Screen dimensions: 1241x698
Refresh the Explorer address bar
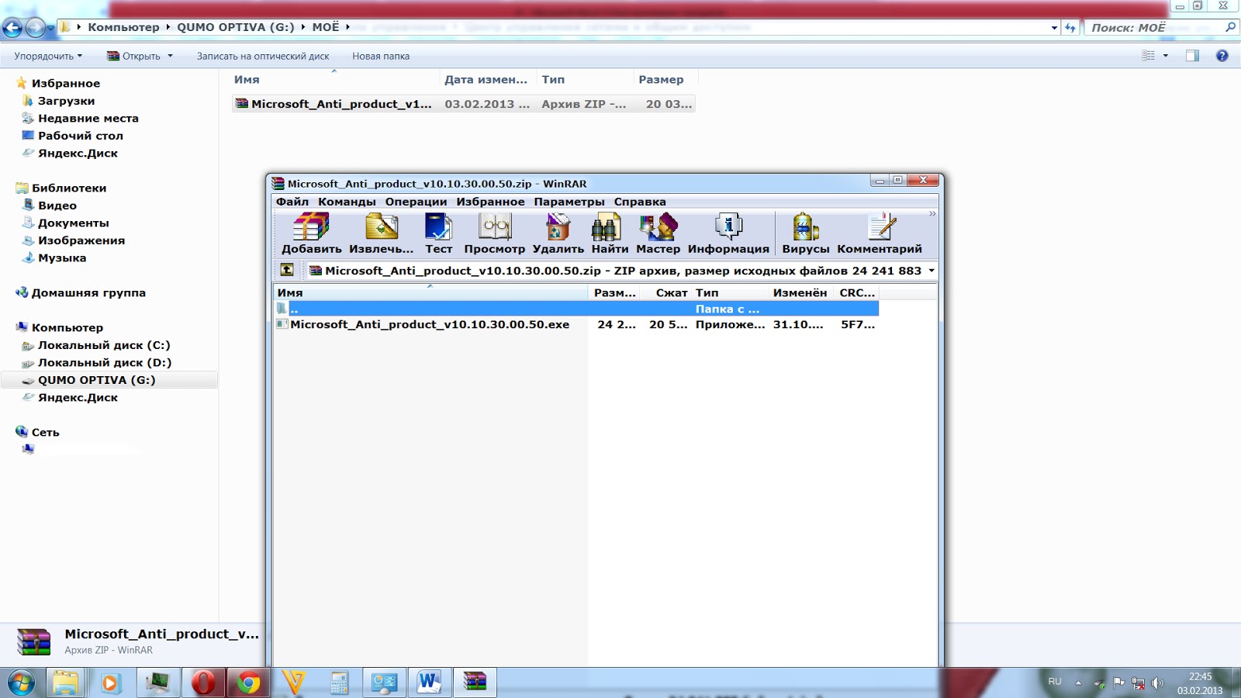(1070, 27)
